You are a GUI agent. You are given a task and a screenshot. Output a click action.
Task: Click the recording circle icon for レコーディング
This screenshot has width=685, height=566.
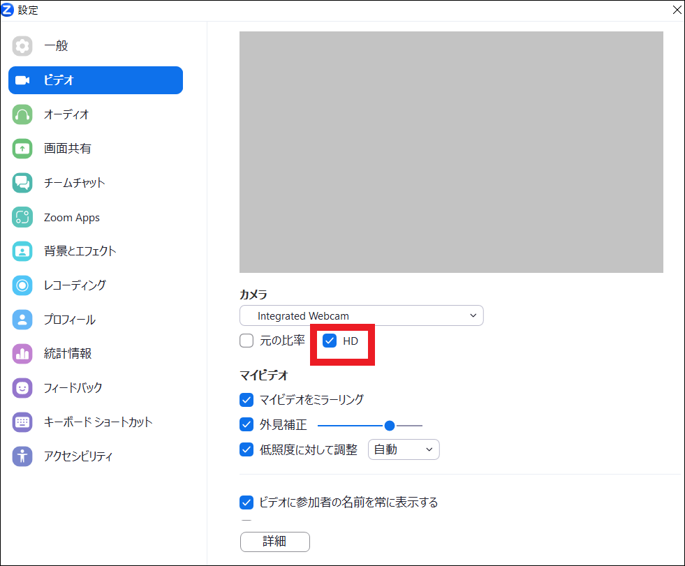(x=22, y=285)
